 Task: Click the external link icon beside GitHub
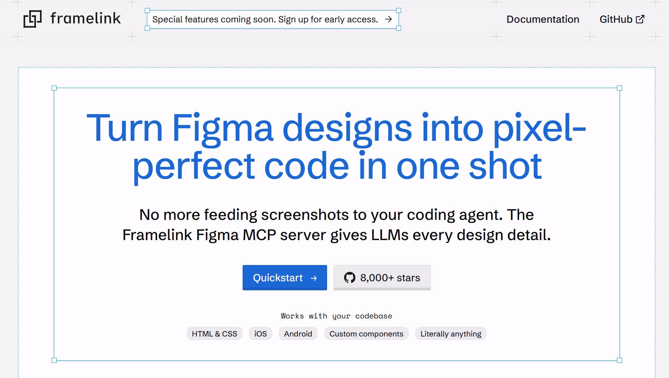click(640, 19)
